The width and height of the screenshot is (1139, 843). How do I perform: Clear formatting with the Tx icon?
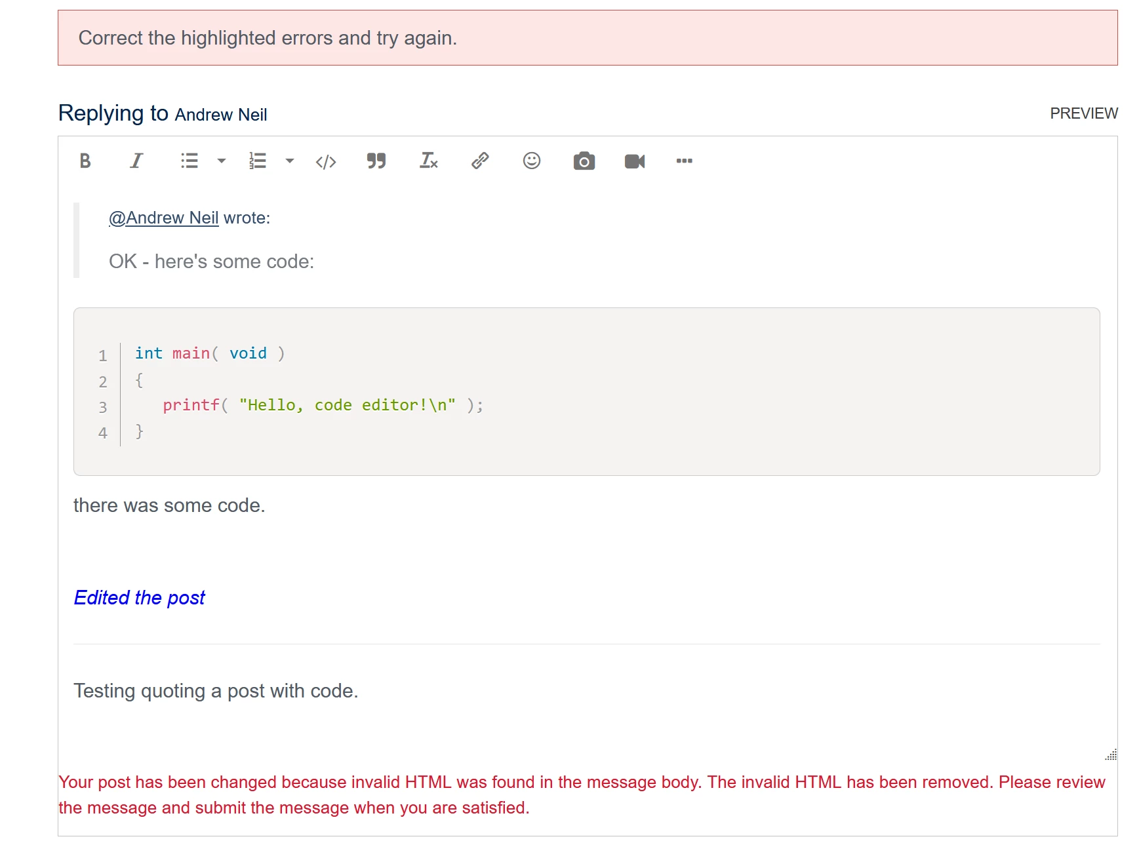[x=428, y=161]
